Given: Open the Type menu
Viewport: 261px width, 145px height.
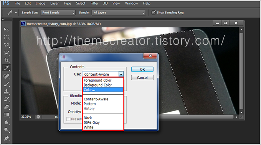Looking at the screenshot, I should [67, 3].
